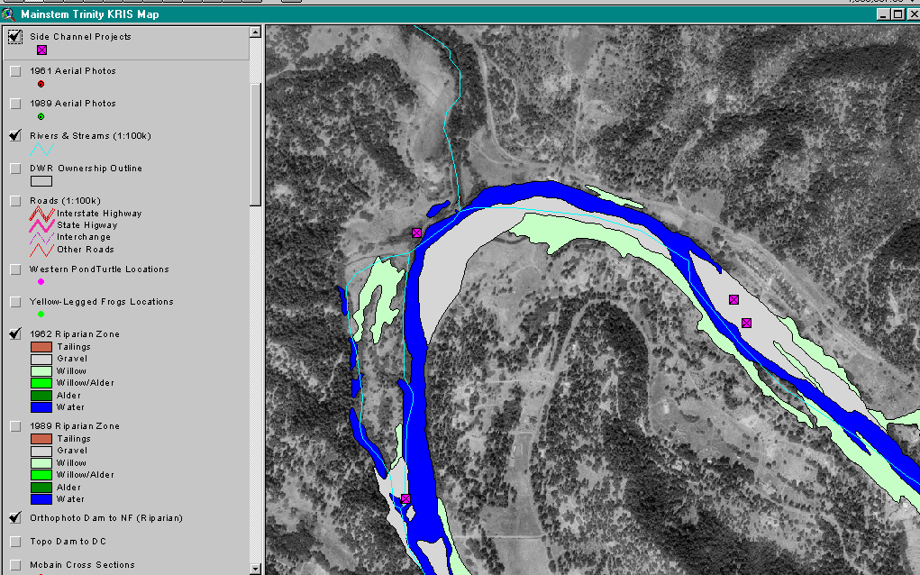Click the Interchange dashed line symbol
The height and width of the screenshot is (575, 920).
41,238
